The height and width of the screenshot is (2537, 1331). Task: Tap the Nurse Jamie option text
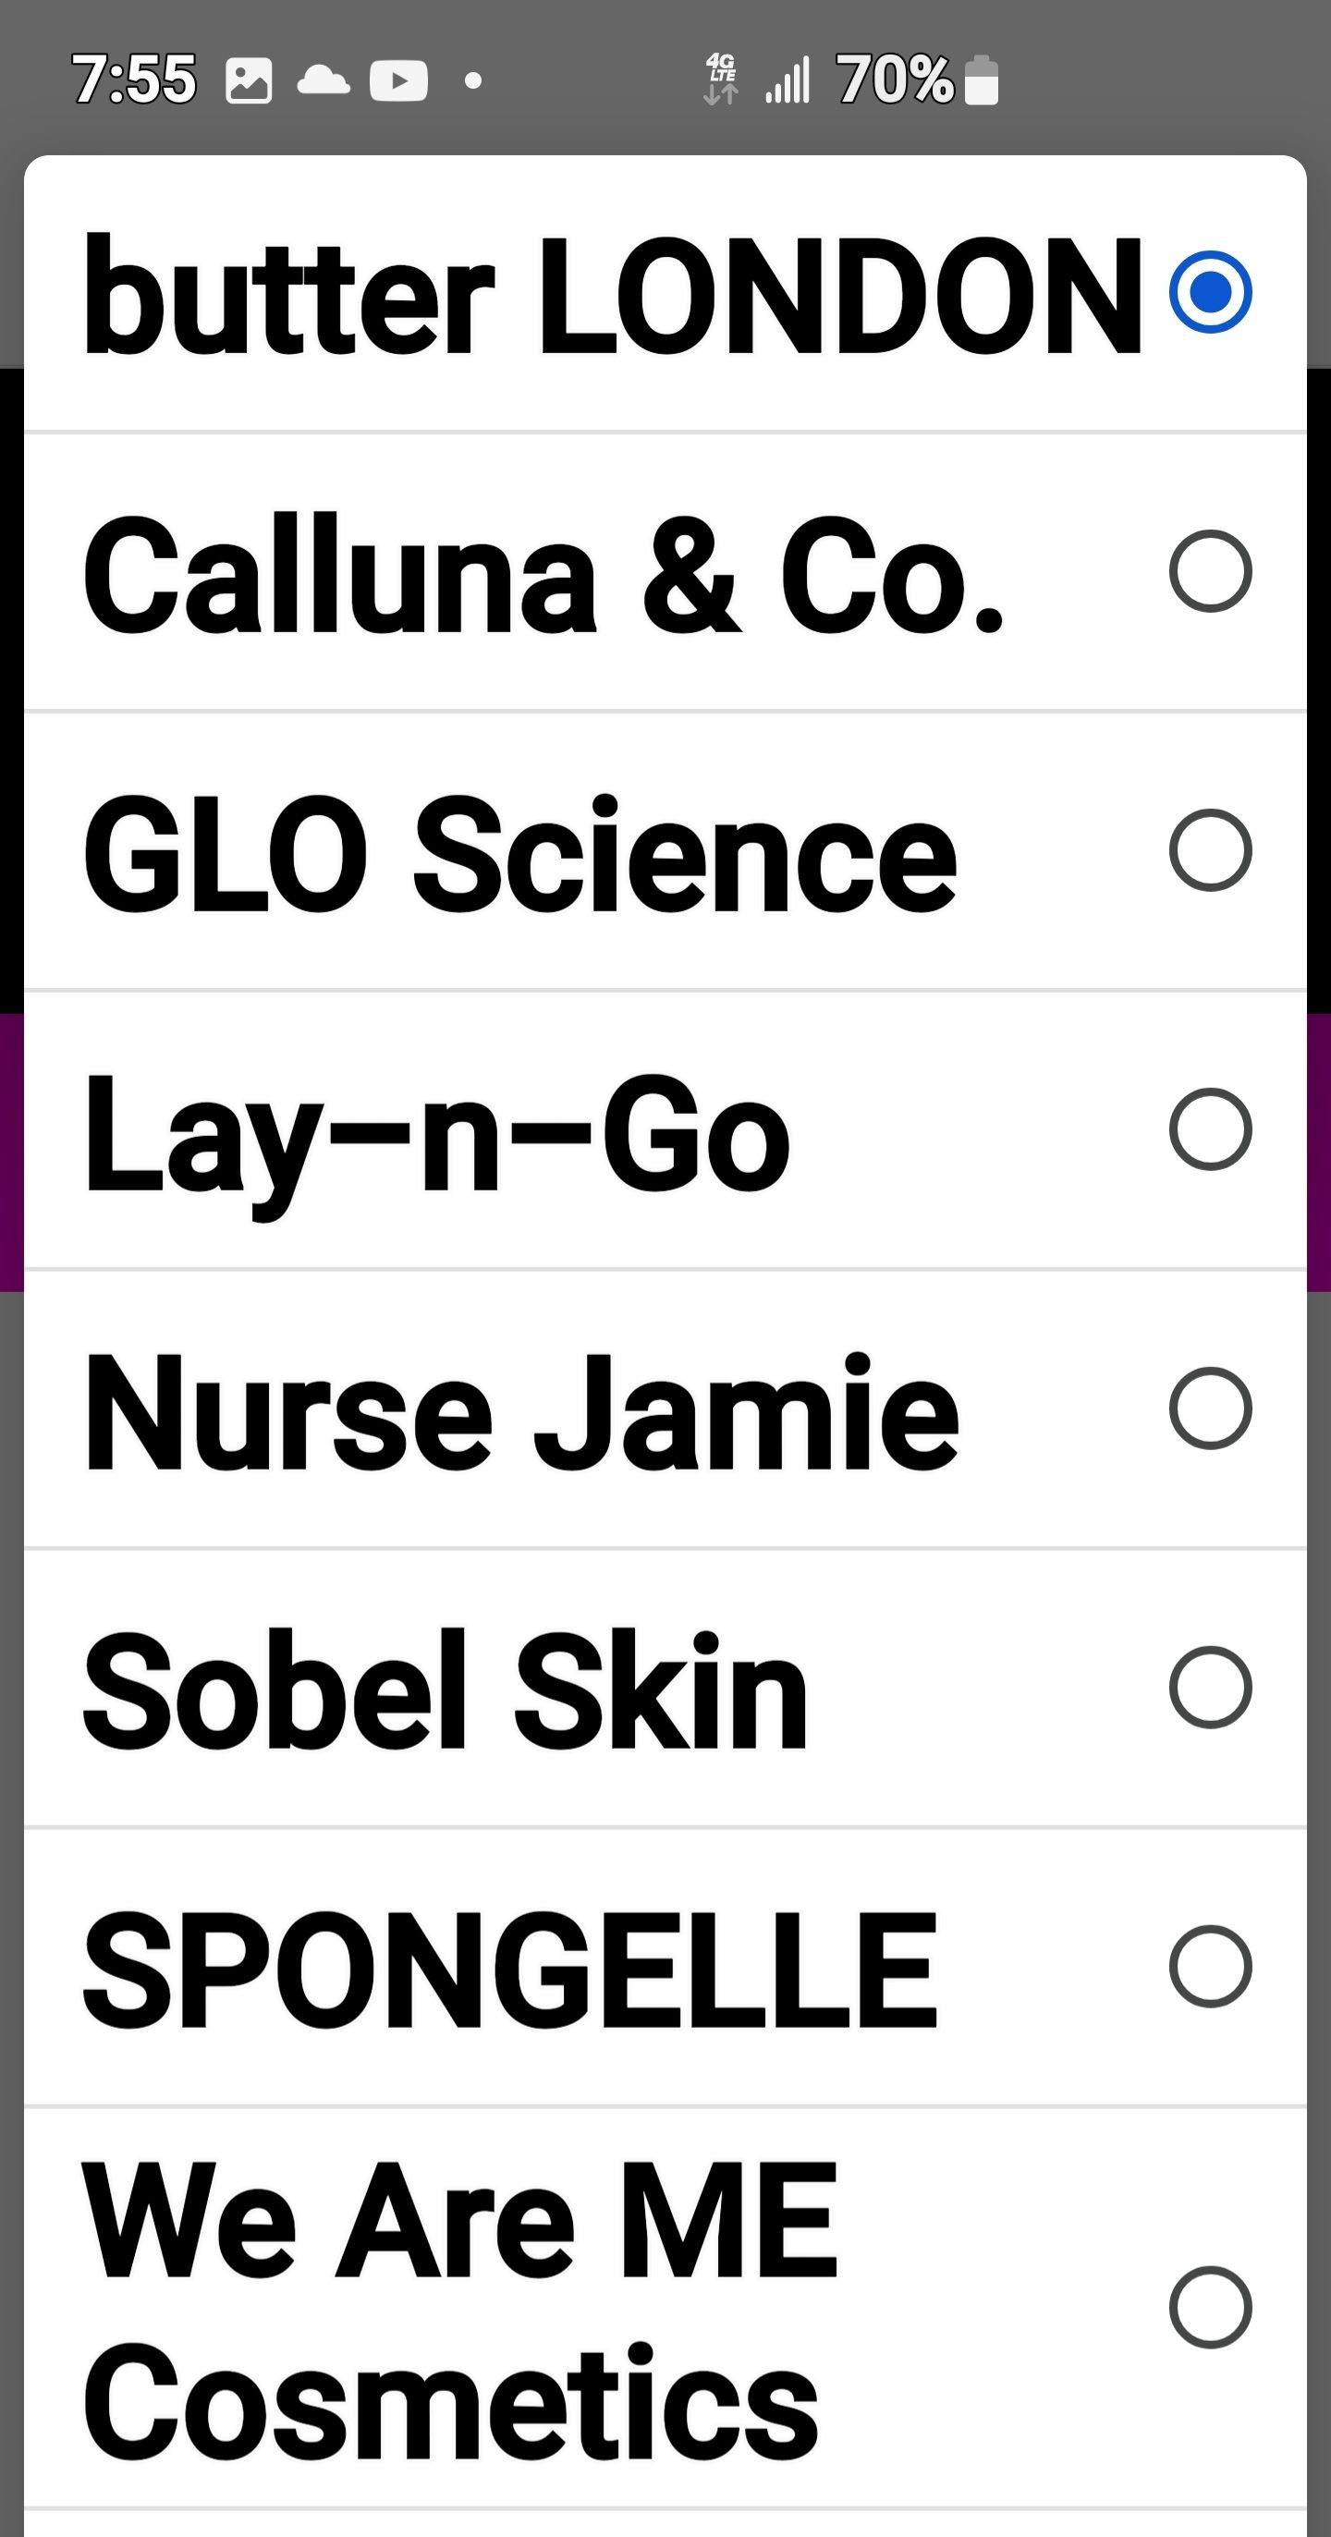521,1411
